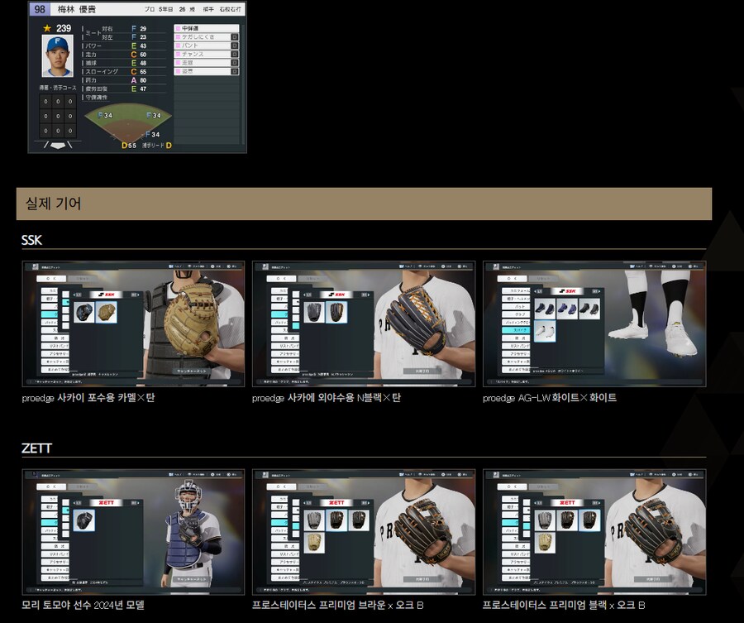Select the tan glove icon in brown Prostatus picker
The image size is (744, 623).
click(x=314, y=543)
